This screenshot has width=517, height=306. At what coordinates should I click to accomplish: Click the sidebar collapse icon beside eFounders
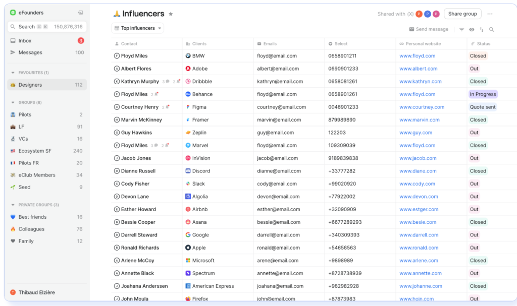tap(80, 13)
